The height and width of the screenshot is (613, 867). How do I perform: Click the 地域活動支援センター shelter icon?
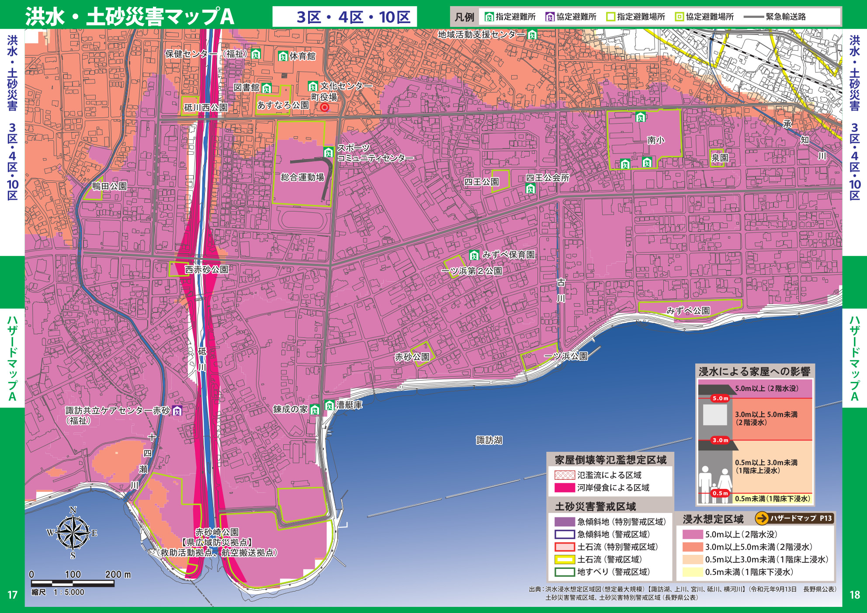click(x=532, y=35)
